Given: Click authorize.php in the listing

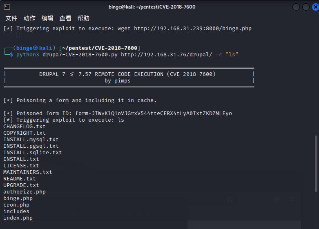Looking at the screenshot, I should [25, 192].
